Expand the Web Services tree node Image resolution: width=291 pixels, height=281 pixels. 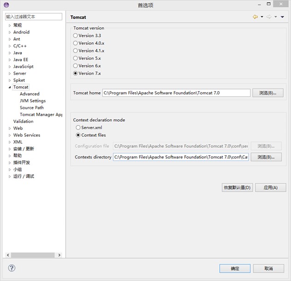pos(10,135)
